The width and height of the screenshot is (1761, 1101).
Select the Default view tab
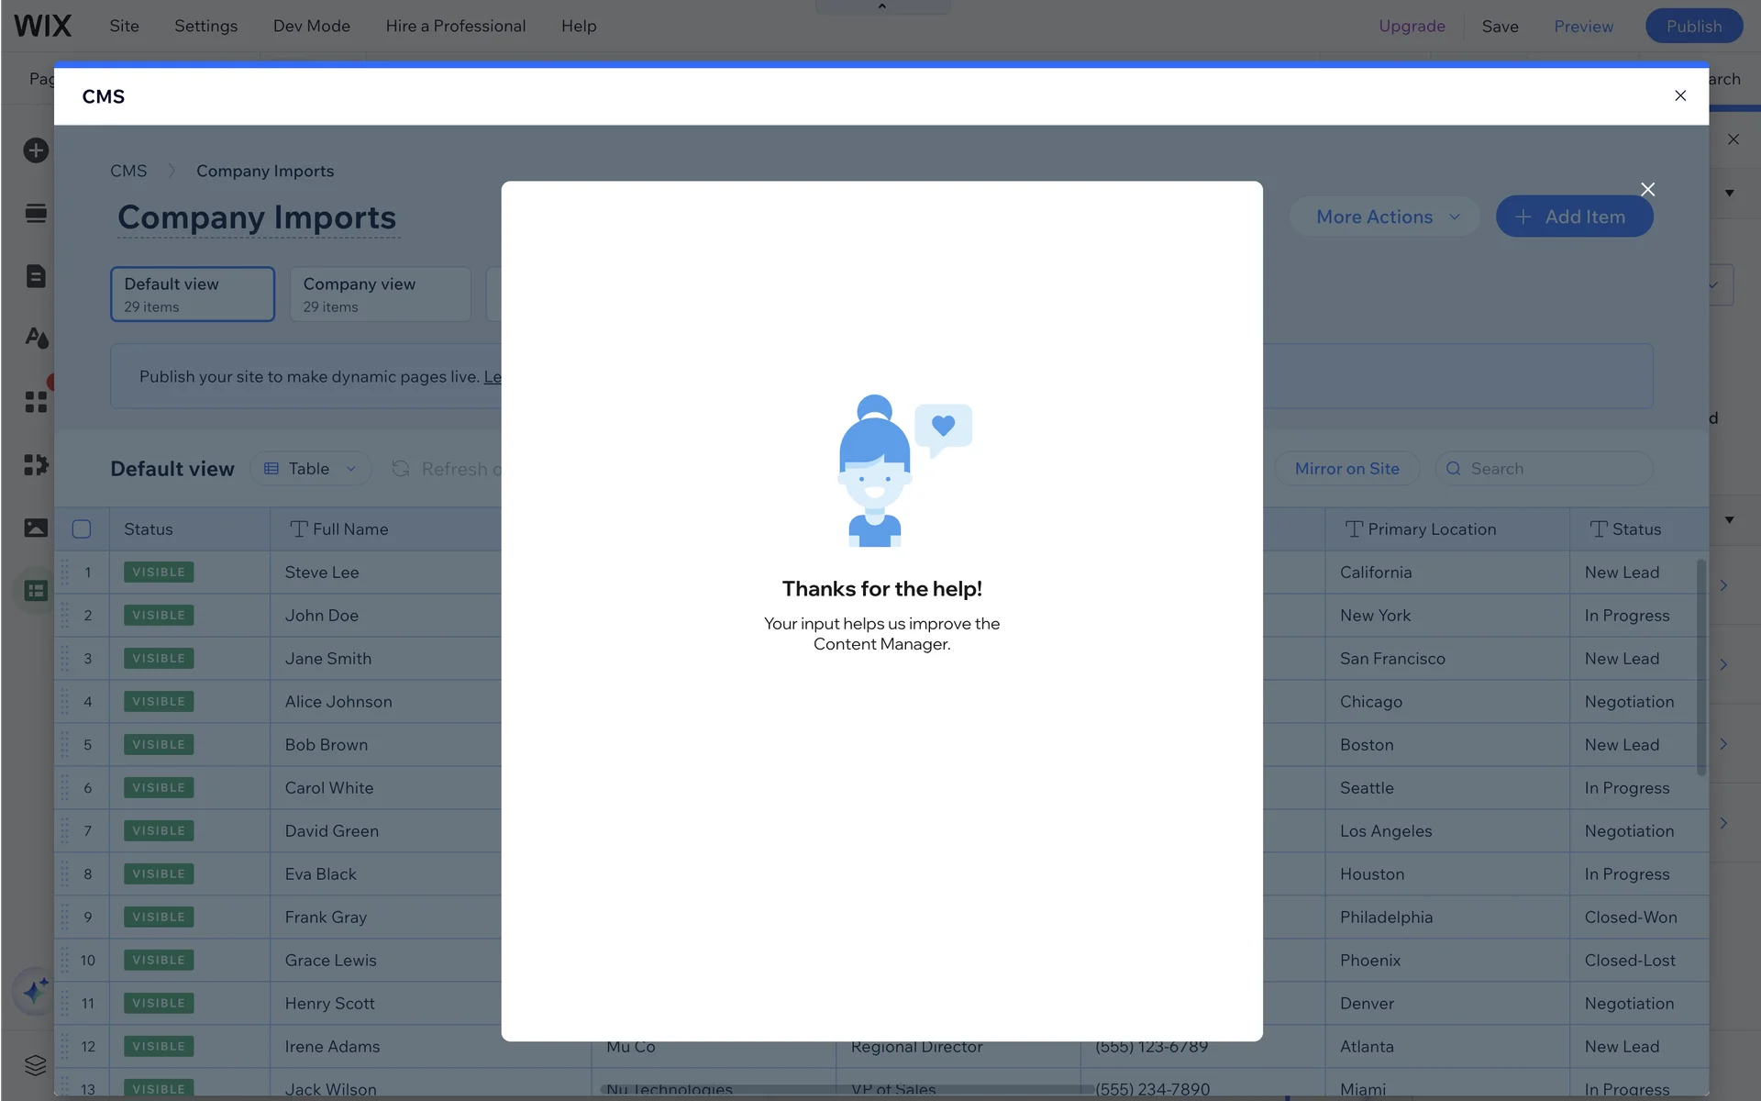point(193,295)
